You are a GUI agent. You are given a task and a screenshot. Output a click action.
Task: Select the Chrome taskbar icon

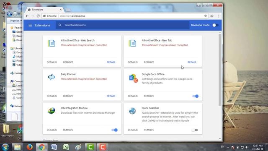pos(42,147)
